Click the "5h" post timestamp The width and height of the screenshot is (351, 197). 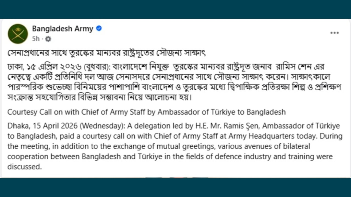click(36, 39)
